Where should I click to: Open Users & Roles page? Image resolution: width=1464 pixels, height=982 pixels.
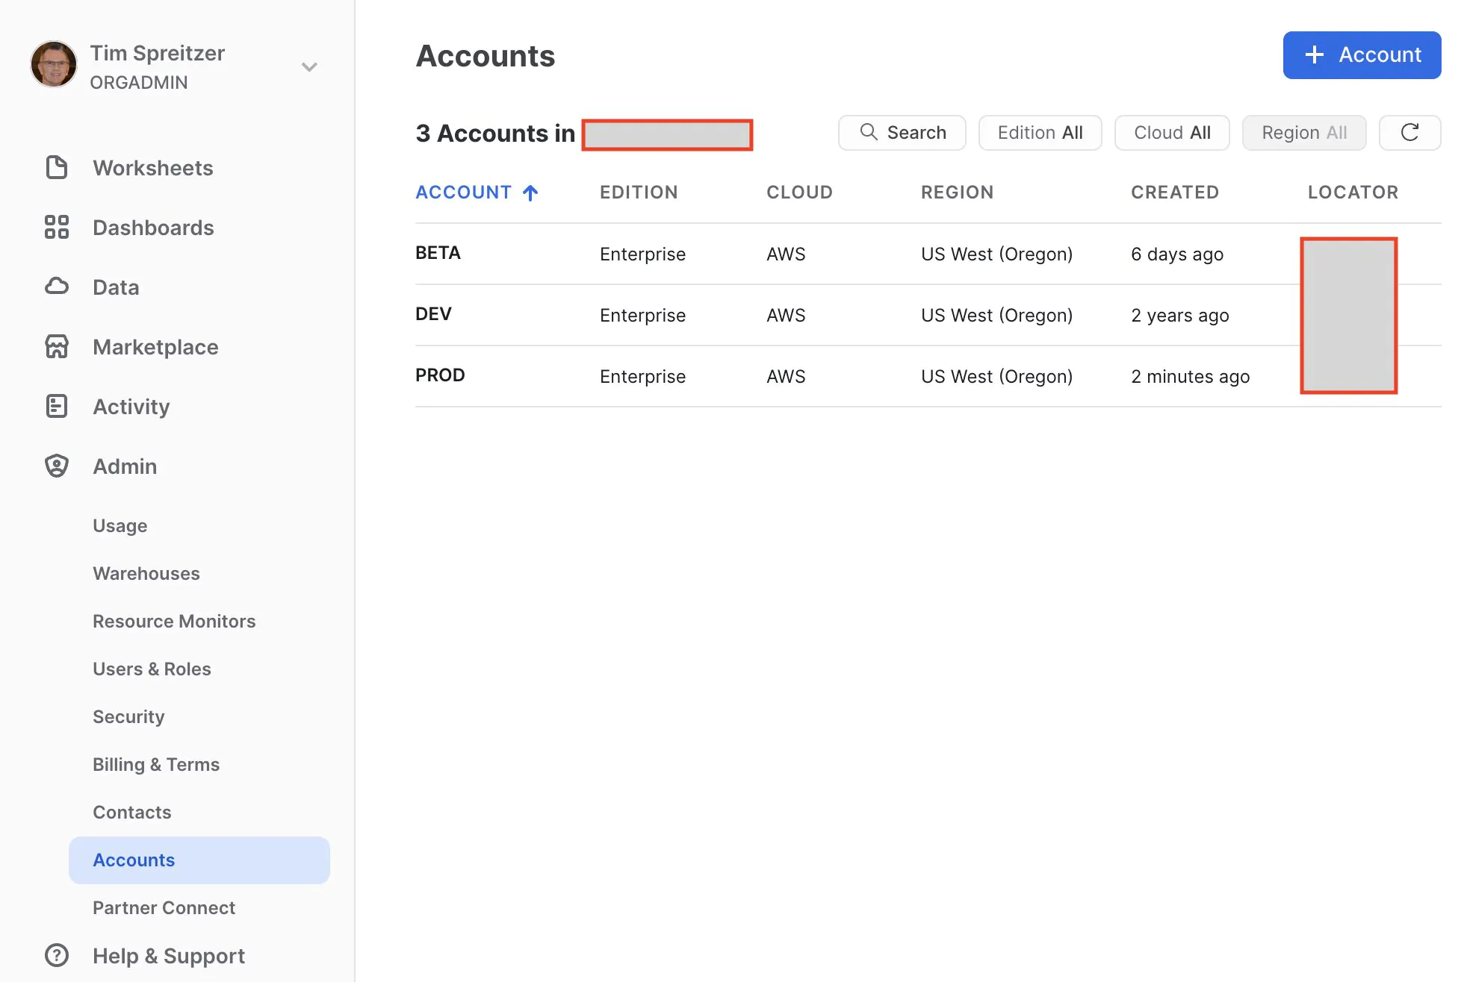click(x=152, y=669)
